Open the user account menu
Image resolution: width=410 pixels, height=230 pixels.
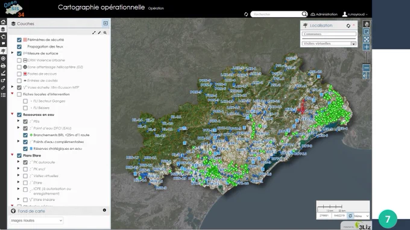tap(355, 14)
